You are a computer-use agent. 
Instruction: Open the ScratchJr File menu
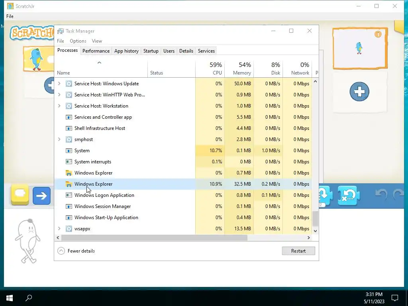[10, 16]
